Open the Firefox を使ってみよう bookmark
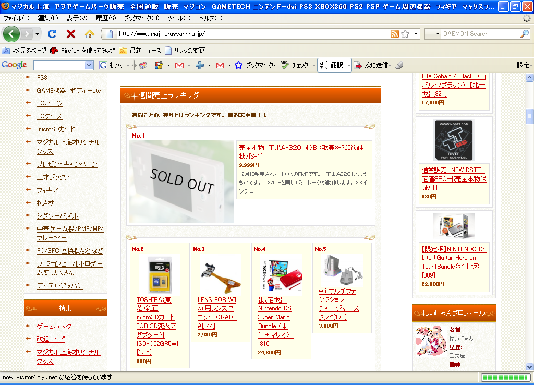534x385 pixels. (83, 51)
